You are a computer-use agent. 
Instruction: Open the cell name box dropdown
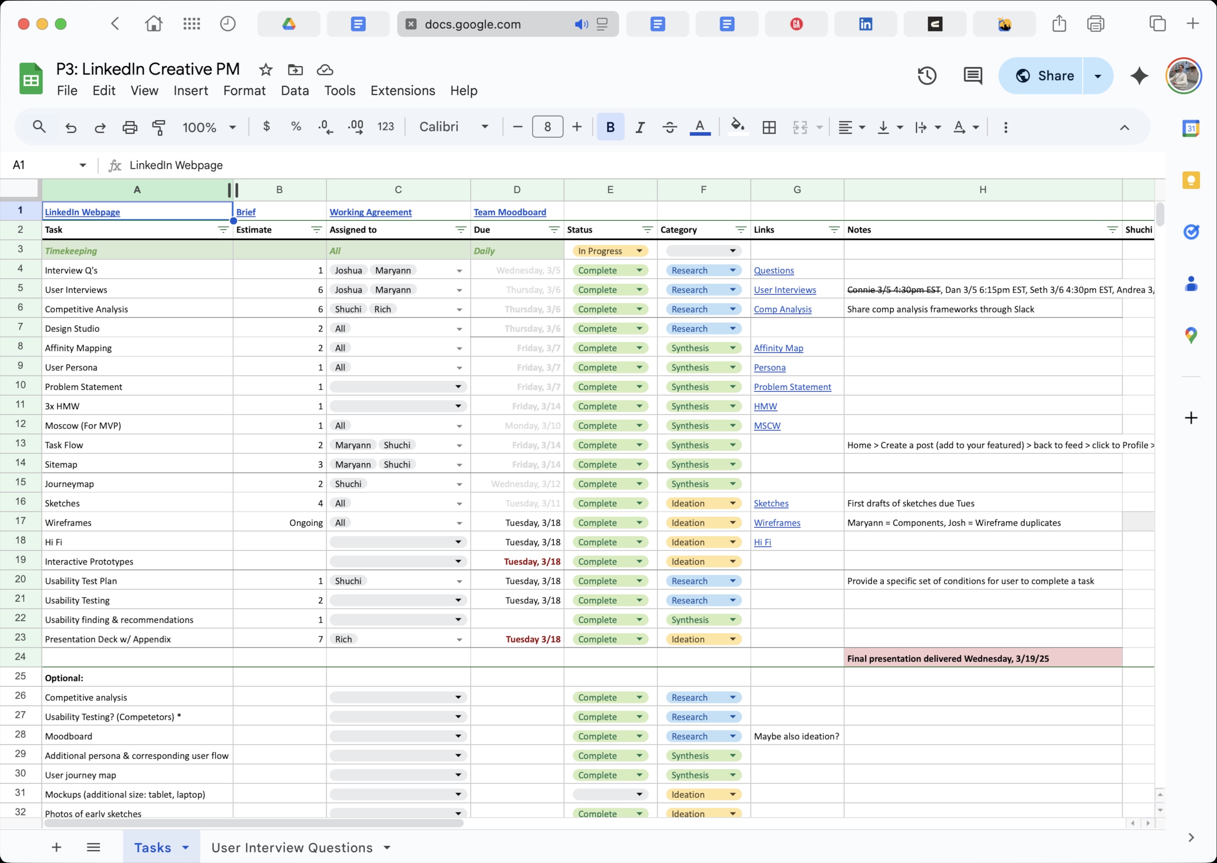coord(82,165)
